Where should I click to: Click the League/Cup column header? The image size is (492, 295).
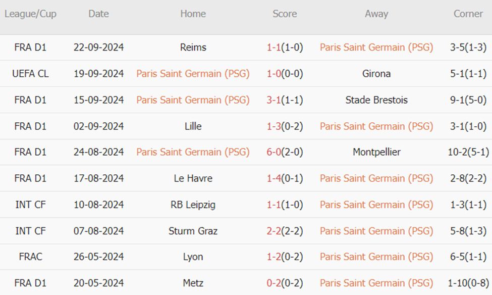pos(30,14)
